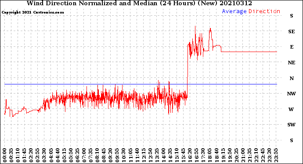Click the "23:20" time label
Viewport: 303px width, 164px height.
point(270,155)
